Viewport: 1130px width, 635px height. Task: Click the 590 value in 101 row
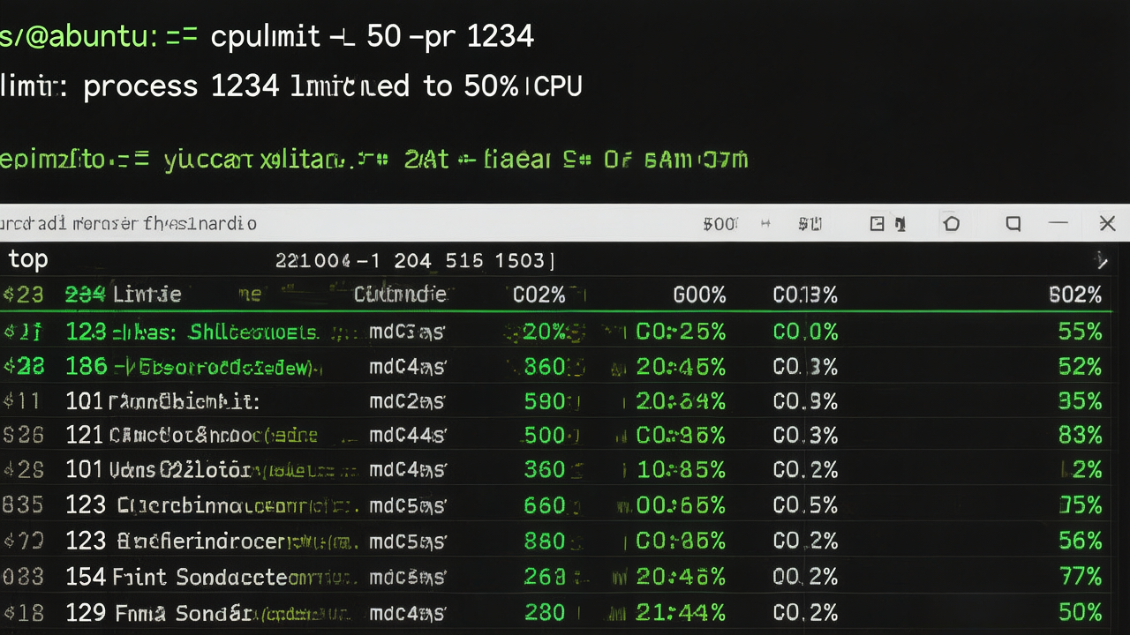click(x=546, y=401)
